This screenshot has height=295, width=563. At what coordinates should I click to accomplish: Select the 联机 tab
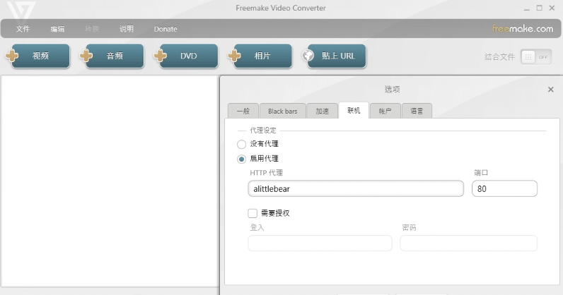(354, 110)
